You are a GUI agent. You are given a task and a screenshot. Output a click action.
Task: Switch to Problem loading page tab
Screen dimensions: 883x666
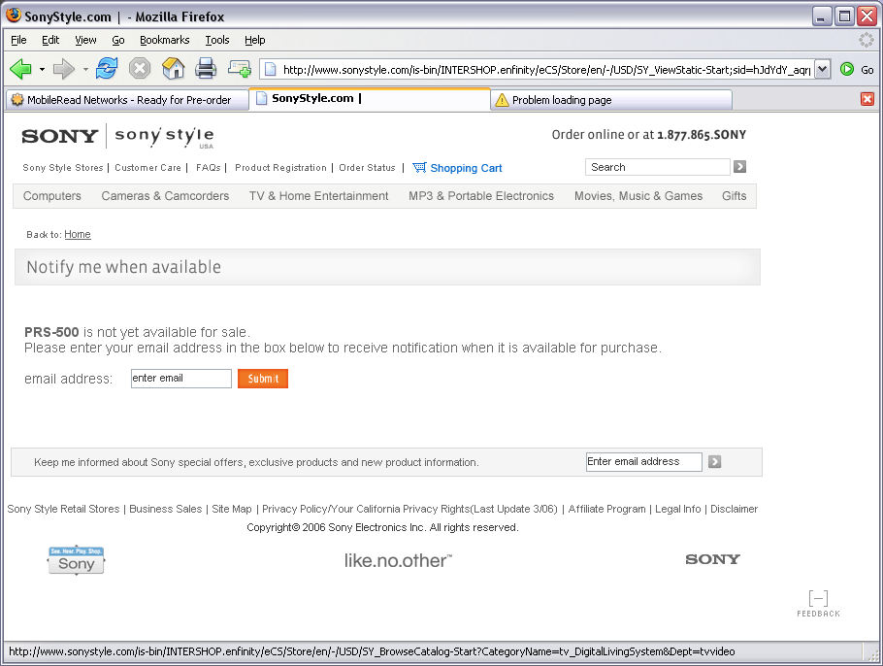(x=611, y=100)
